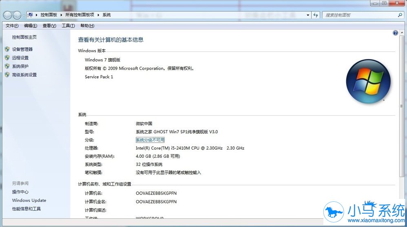The height and width of the screenshot is (227, 407).
Task: Open the 编辑(E) menu
Action: click(31, 26)
